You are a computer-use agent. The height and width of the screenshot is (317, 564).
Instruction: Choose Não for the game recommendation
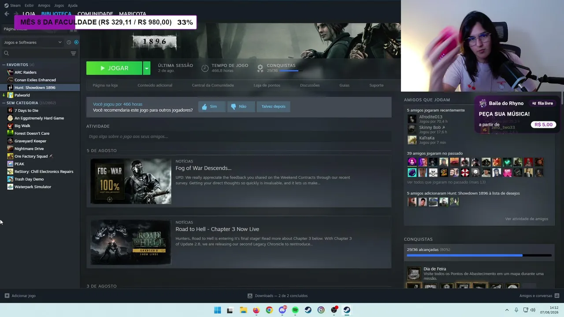[241, 107]
